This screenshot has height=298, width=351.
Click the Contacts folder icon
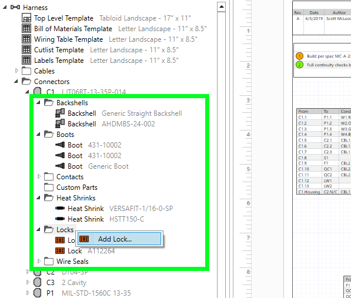(x=49, y=177)
